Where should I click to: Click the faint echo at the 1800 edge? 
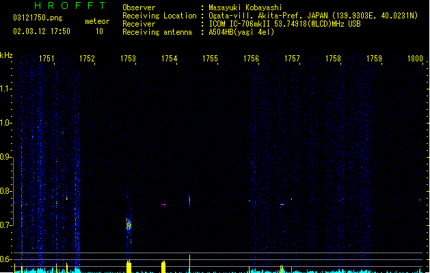click(x=420, y=200)
